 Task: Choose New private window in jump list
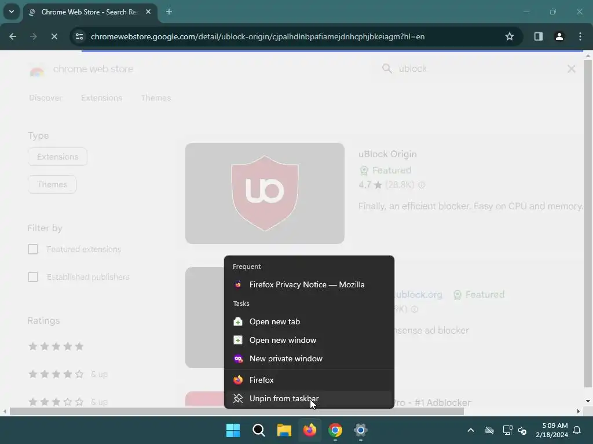click(x=309, y=358)
